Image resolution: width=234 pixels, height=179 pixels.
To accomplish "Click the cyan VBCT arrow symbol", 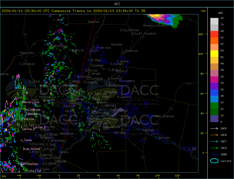I will point(214,141).
